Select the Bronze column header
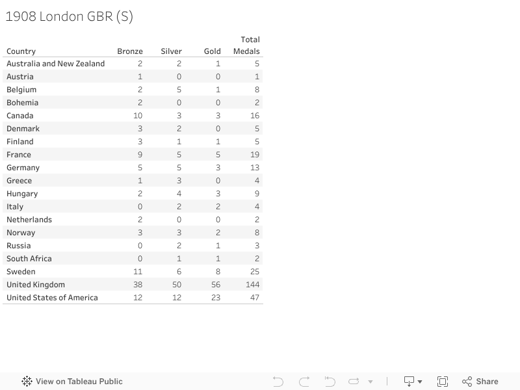The width and height of the screenshot is (520, 390). 130,51
